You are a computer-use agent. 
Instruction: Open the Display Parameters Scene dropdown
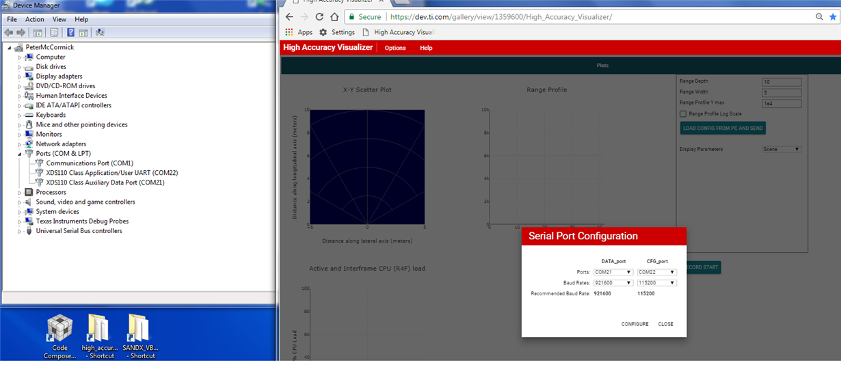click(x=782, y=149)
